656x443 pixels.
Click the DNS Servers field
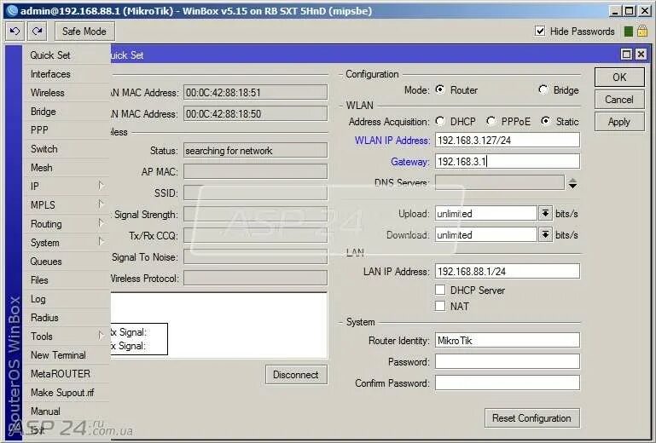pyautogui.click(x=500, y=182)
